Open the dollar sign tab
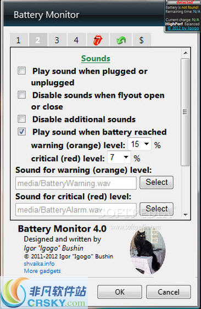Image resolution: width=201 pixels, height=309 pixels. tap(142, 40)
